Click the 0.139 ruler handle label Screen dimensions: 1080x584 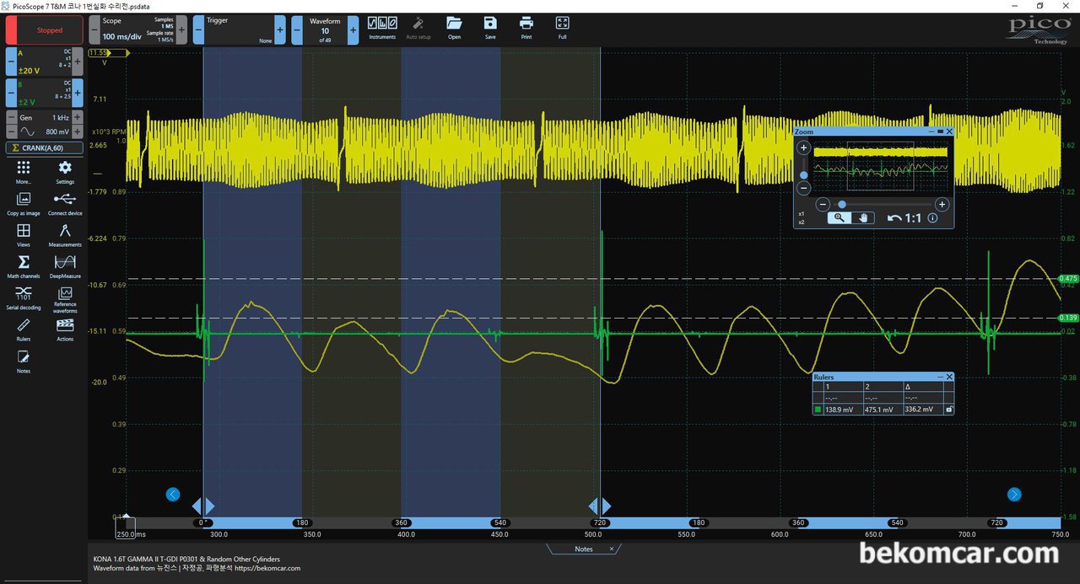[x=1068, y=318]
